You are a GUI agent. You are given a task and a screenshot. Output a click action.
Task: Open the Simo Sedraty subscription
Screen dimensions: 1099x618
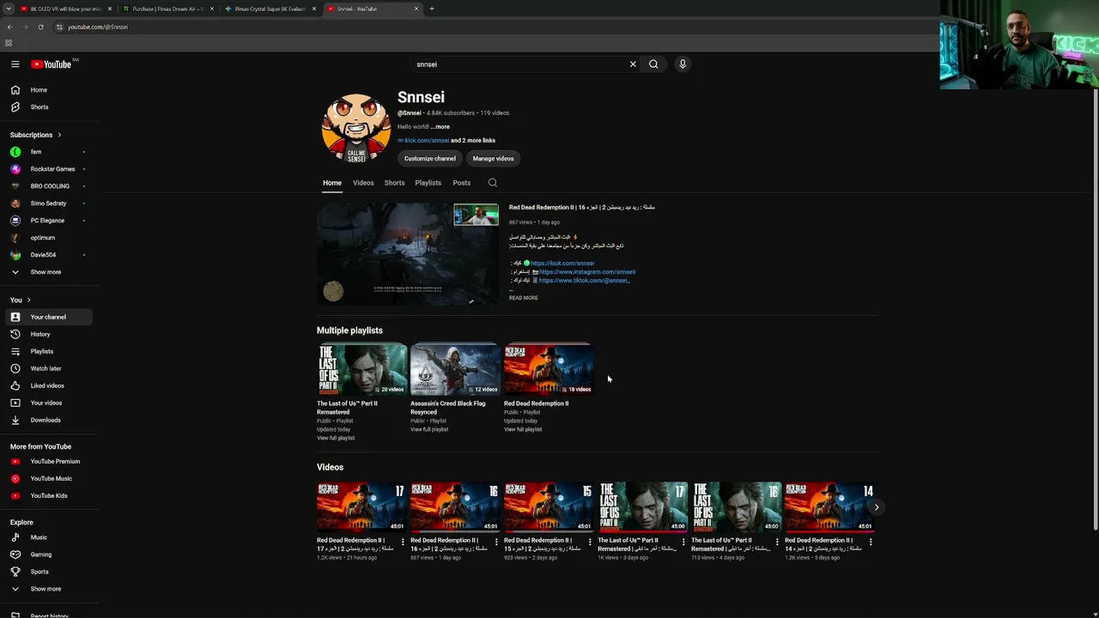tap(50, 203)
